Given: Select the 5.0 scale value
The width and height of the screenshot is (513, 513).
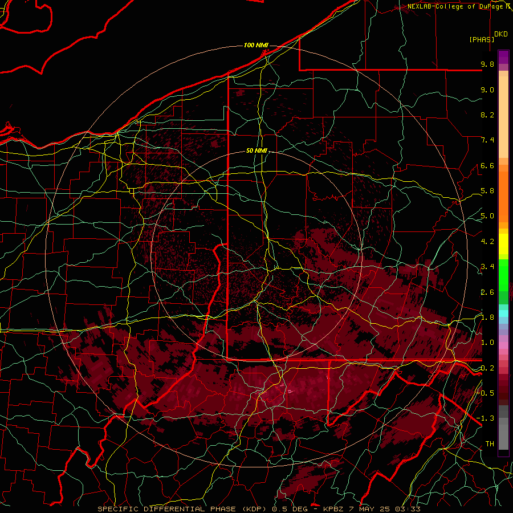Looking at the screenshot, I should (487, 216).
